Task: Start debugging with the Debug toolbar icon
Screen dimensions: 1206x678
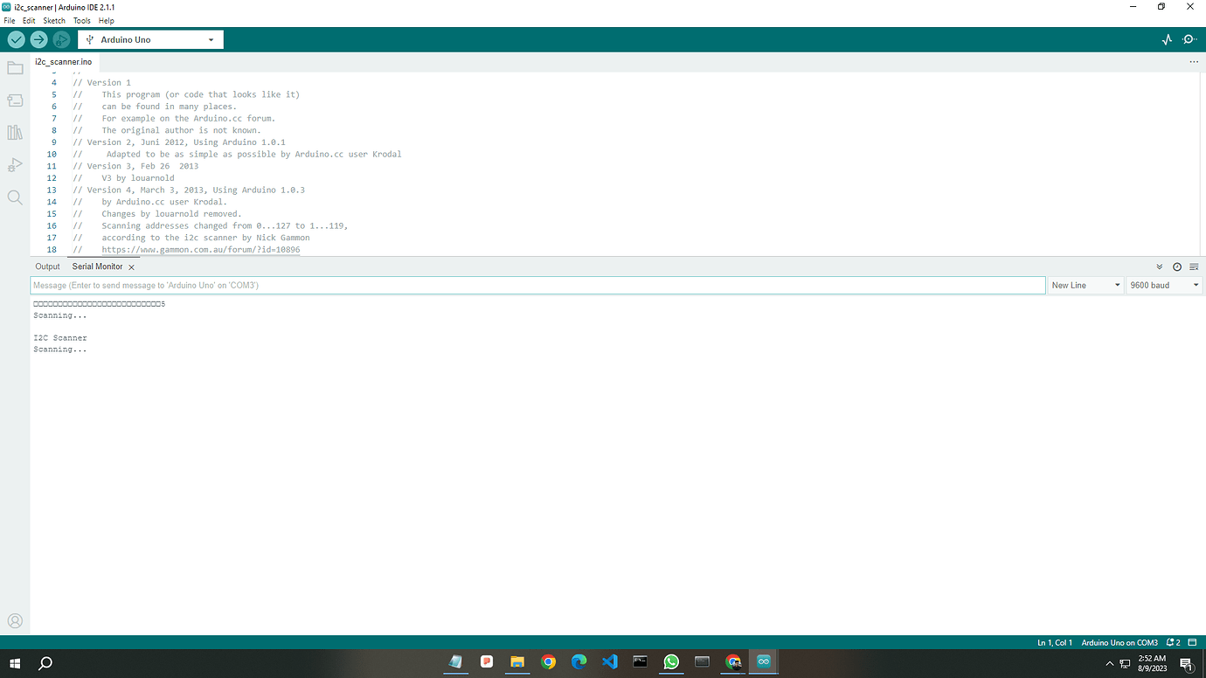Action: point(60,39)
